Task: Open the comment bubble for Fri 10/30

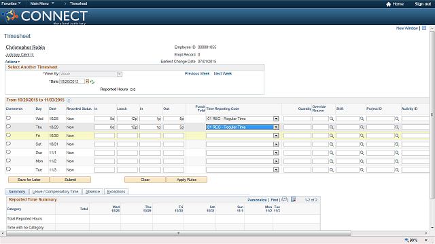Action: tap(8, 136)
